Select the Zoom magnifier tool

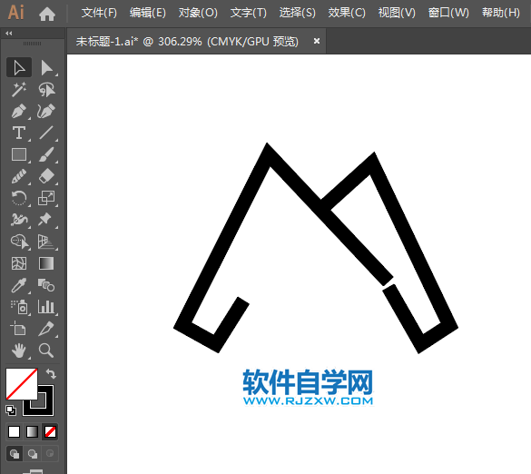46,351
